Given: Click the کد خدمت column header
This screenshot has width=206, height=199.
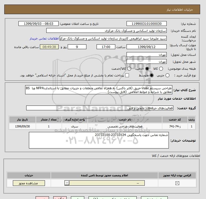Looking at the screenshot, I should [175, 119].
